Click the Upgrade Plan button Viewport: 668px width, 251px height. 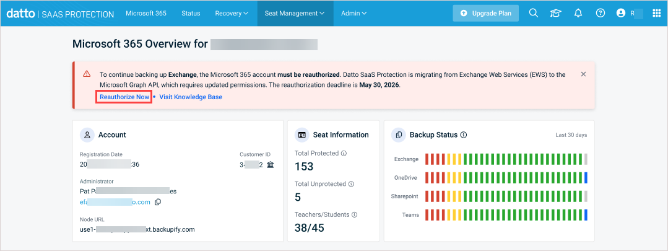pyautogui.click(x=485, y=13)
